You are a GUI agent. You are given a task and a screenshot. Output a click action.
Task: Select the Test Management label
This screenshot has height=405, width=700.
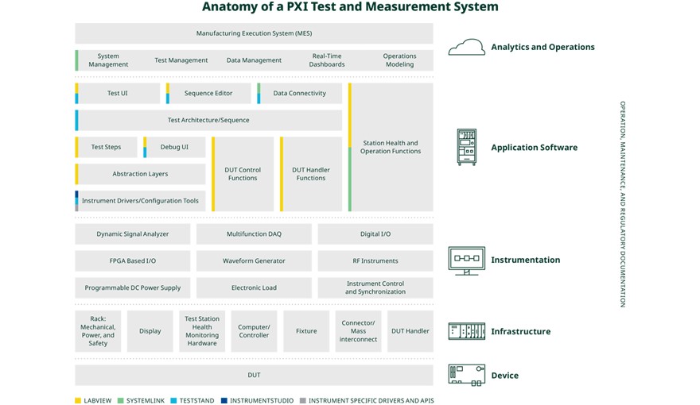pyautogui.click(x=181, y=60)
